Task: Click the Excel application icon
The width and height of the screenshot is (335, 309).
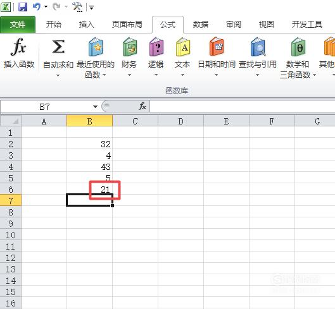Action: click(6, 7)
